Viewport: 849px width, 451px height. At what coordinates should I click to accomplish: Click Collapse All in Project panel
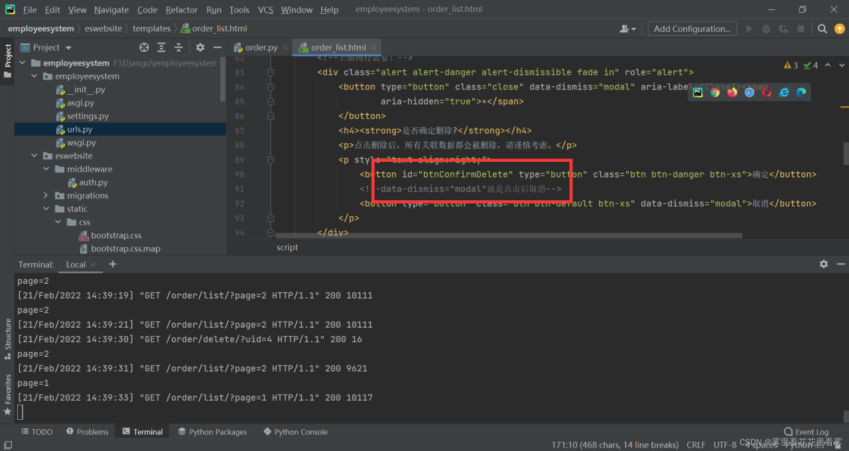(x=178, y=47)
